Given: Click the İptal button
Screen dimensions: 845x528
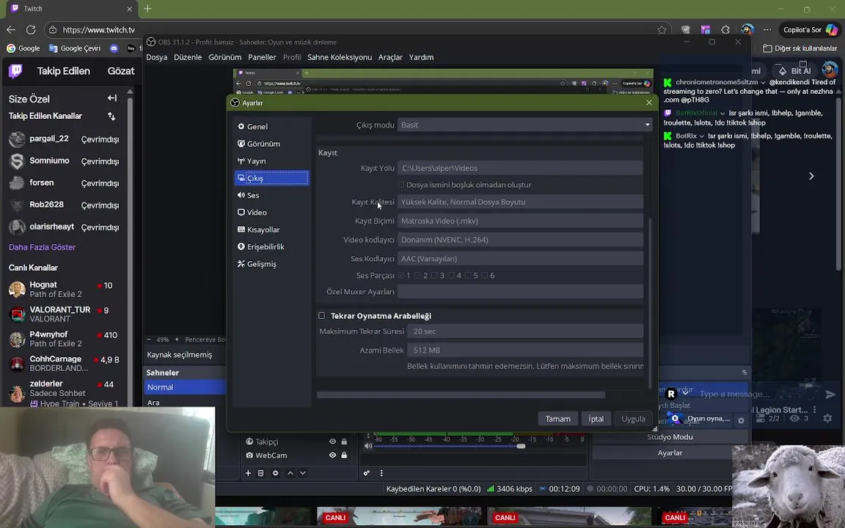Looking at the screenshot, I should (596, 419).
